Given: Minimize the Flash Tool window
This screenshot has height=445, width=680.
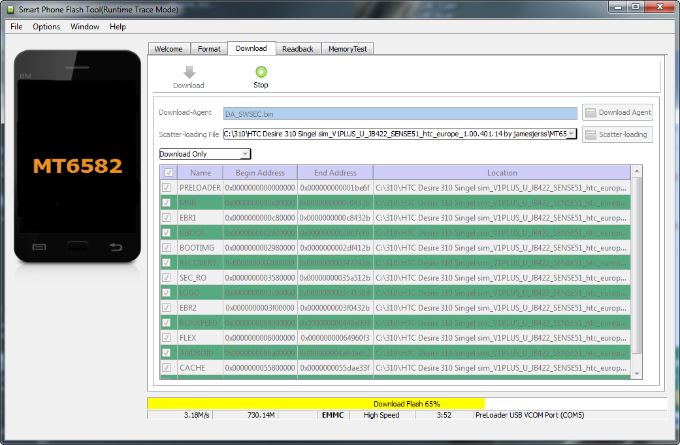Looking at the screenshot, I should pyautogui.click(x=618, y=7).
